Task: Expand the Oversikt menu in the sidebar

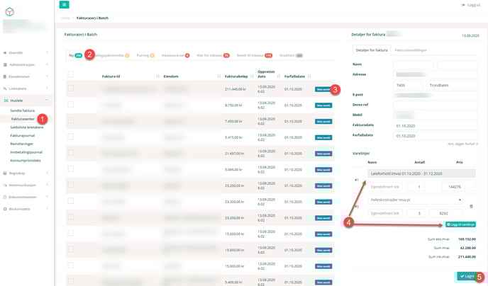Action: (47, 52)
